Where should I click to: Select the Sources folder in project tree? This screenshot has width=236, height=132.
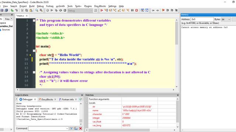click(6, 30)
